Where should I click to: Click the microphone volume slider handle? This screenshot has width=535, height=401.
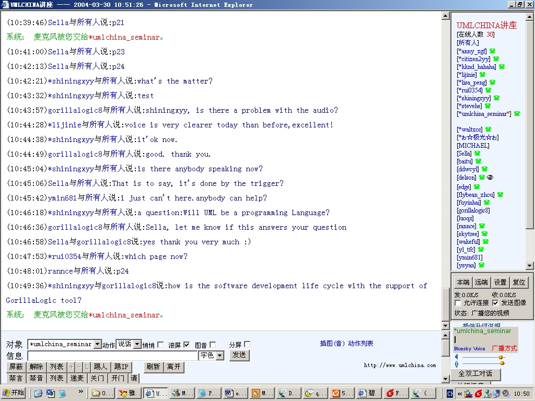tap(502, 363)
